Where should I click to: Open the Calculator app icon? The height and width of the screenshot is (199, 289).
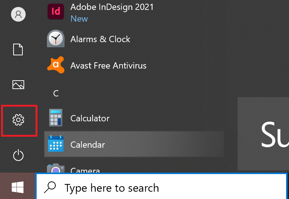[x=56, y=118]
